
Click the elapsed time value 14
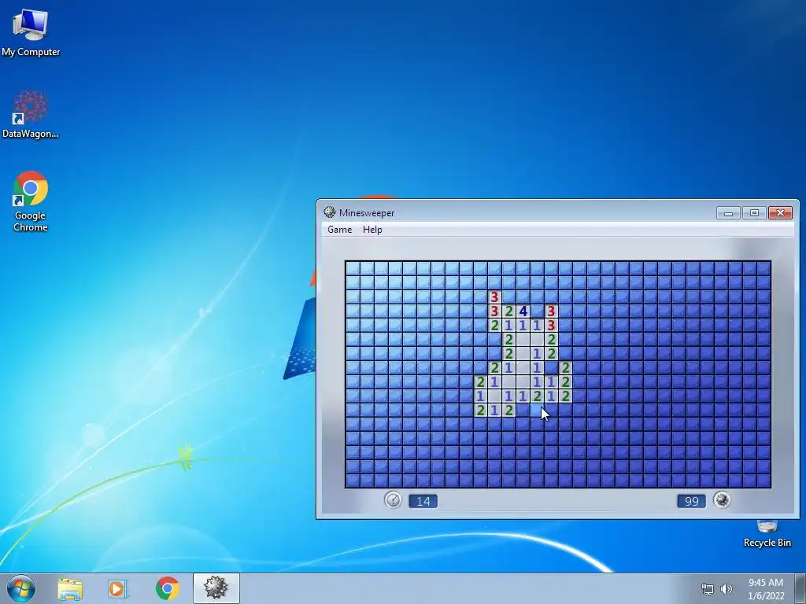click(x=423, y=501)
